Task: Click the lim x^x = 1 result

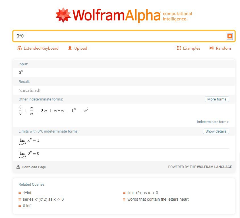Action: pos(29,142)
